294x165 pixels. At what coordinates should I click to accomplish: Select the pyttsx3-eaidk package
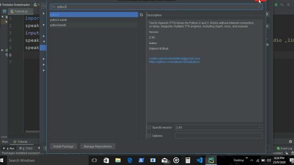94,20
